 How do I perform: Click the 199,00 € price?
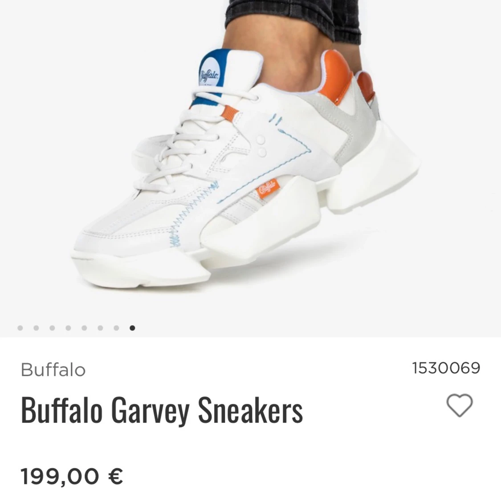[x=72, y=477]
